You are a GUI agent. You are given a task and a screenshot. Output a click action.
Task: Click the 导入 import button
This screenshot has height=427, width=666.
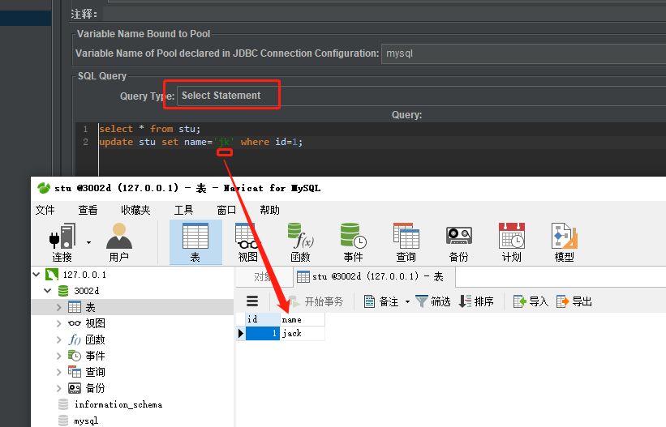point(531,301)
